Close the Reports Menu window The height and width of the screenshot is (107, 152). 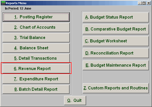coord(149,3)
